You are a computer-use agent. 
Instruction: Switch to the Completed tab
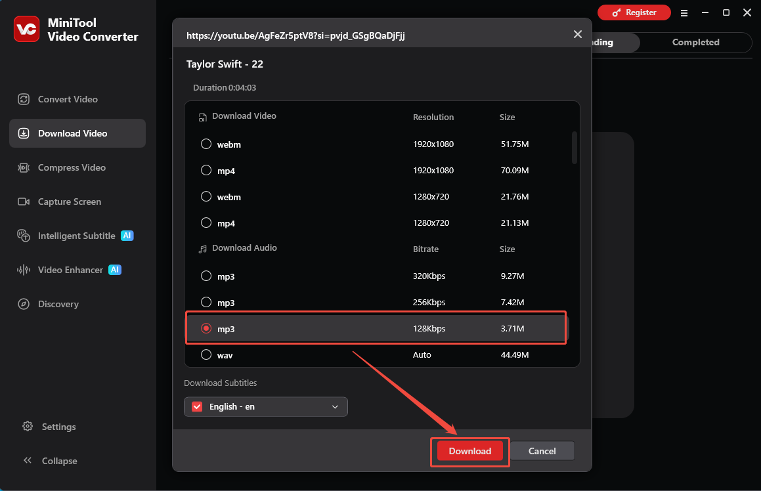point(695,42)
